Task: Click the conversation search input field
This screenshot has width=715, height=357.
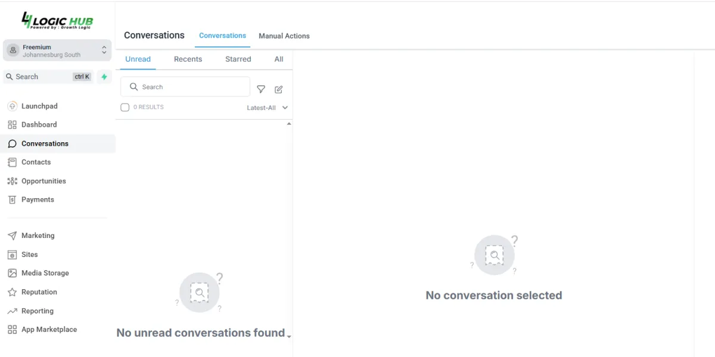Action: 185,87
